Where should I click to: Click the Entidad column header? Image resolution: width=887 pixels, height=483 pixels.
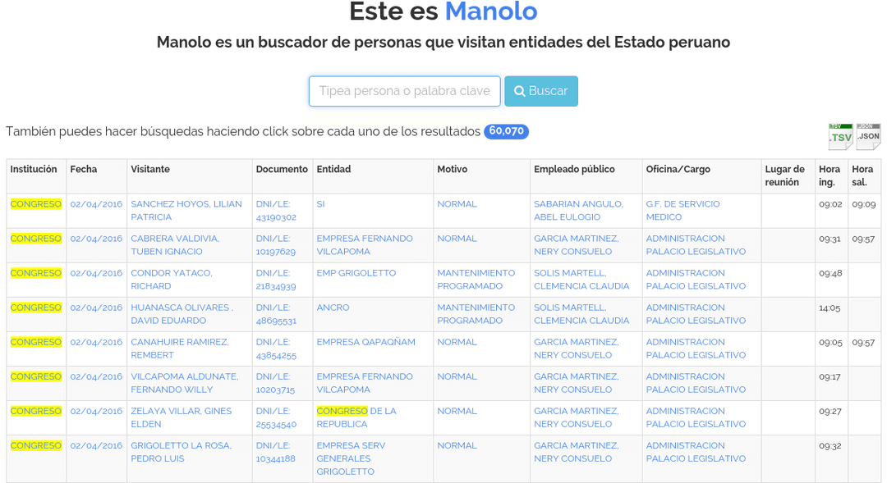(x=333, y=169)
